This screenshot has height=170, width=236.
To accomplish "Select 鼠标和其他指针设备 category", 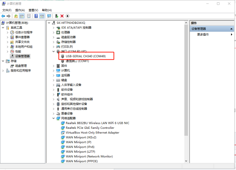I will pos(74,104).
